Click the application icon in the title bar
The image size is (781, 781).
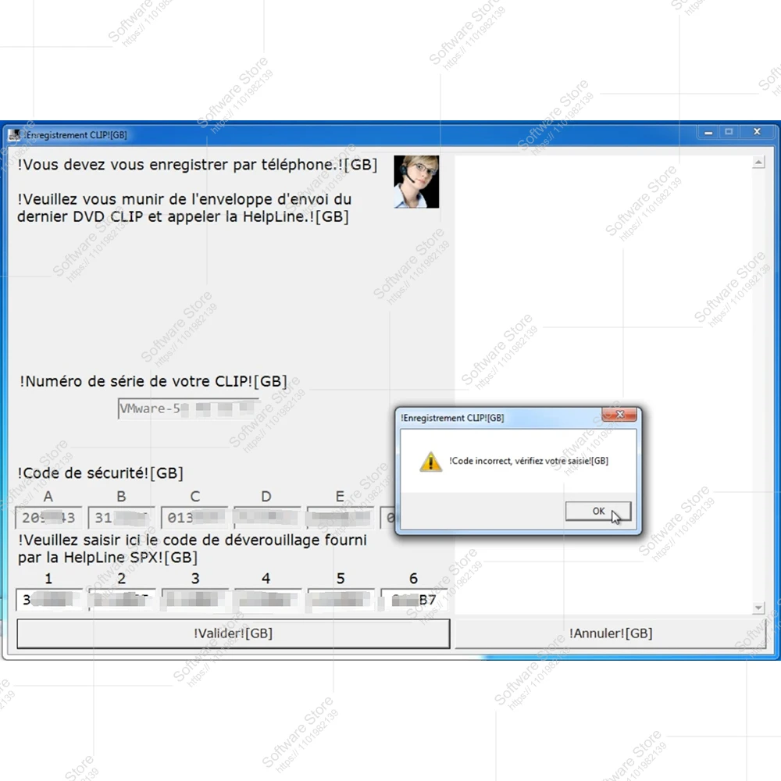point(14,134)
